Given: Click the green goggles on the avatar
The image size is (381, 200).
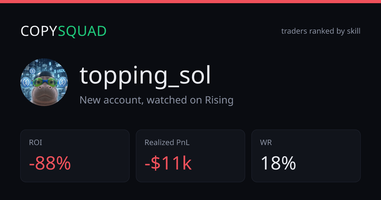Looking at the screenshot, I should click(x=44, y=83).
